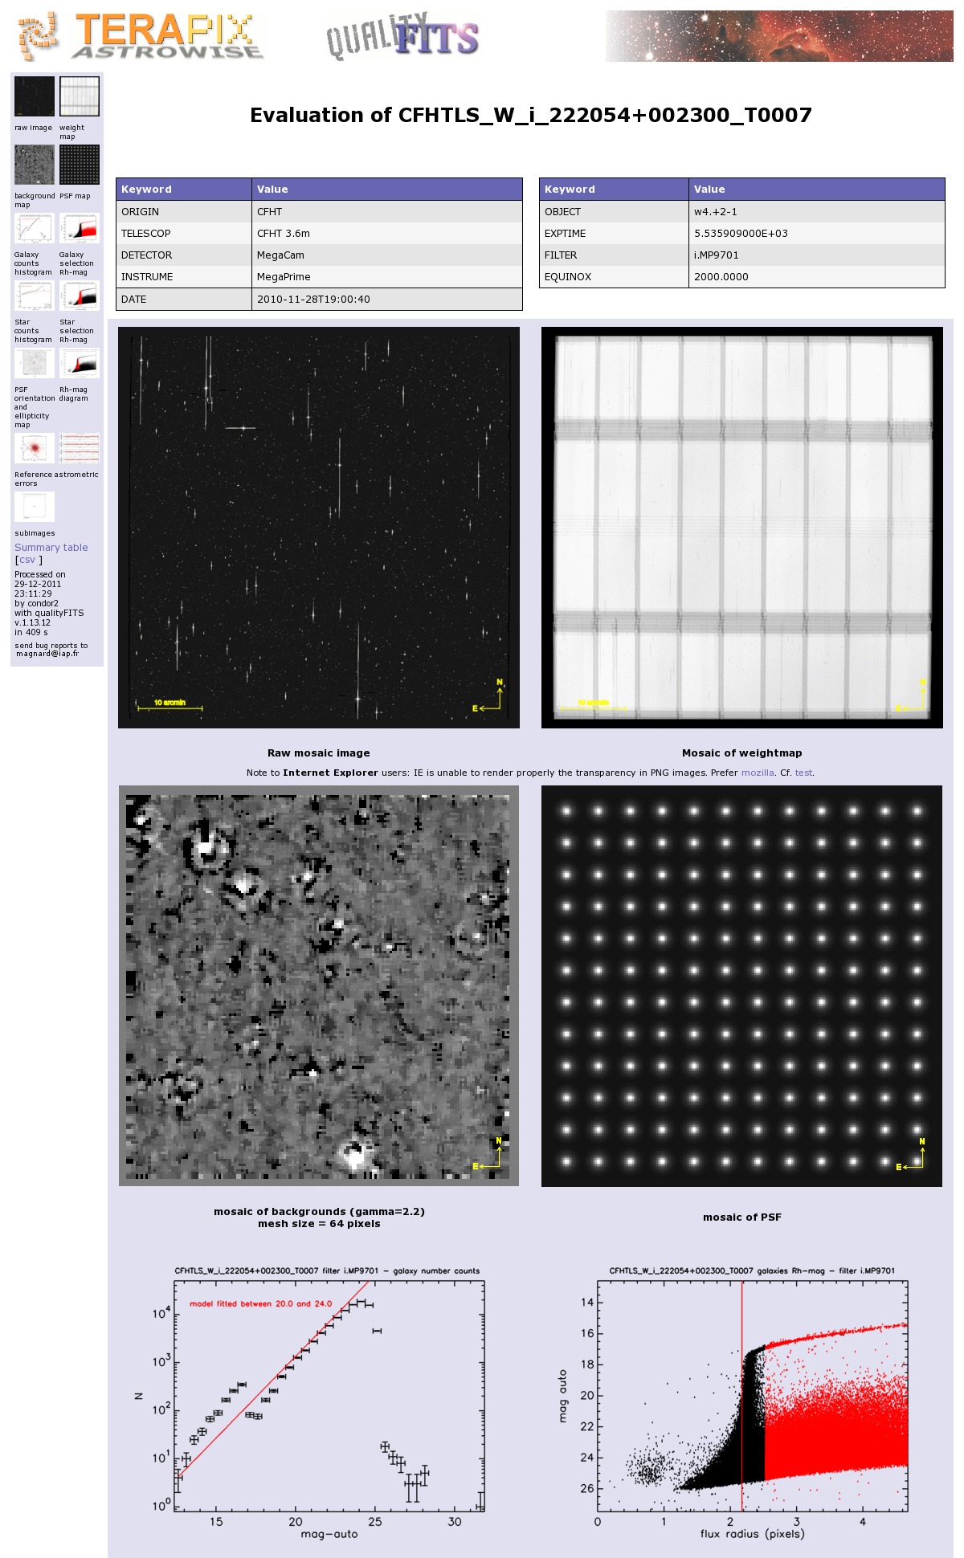The image size is (964, 1558).
Task: Select the 'MegaCam' detector value
Action: 387,255
